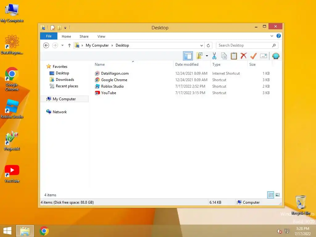Click the blue Help question mark icon
Viewport: 316px width, 237px height.
click(279, 36)
